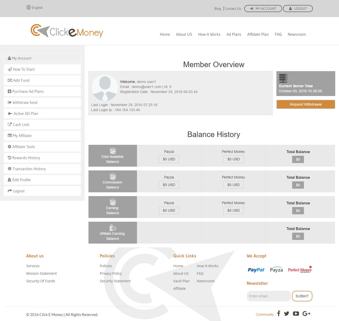339x321 pixels.
Task: Open About US in the main navigation
Action: point(184,34)
